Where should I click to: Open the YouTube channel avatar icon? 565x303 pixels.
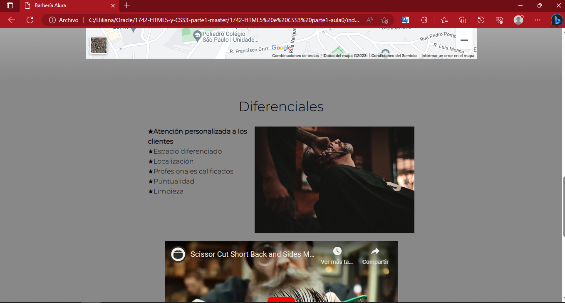pos(178,254)
